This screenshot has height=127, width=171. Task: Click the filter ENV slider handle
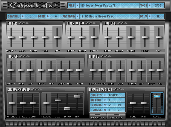57,37
